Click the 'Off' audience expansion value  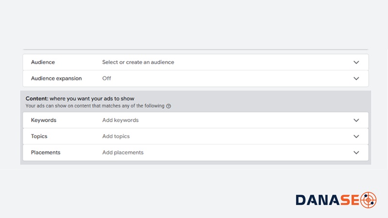[x=107, y=78]
